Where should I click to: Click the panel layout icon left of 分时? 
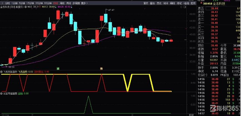2,3
